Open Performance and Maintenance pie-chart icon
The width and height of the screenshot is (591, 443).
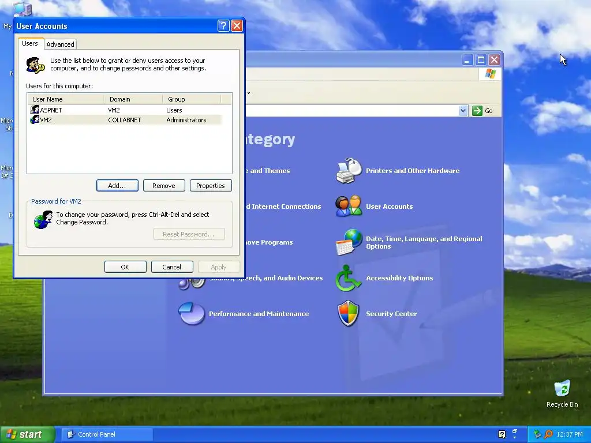(x=192, y=313)
